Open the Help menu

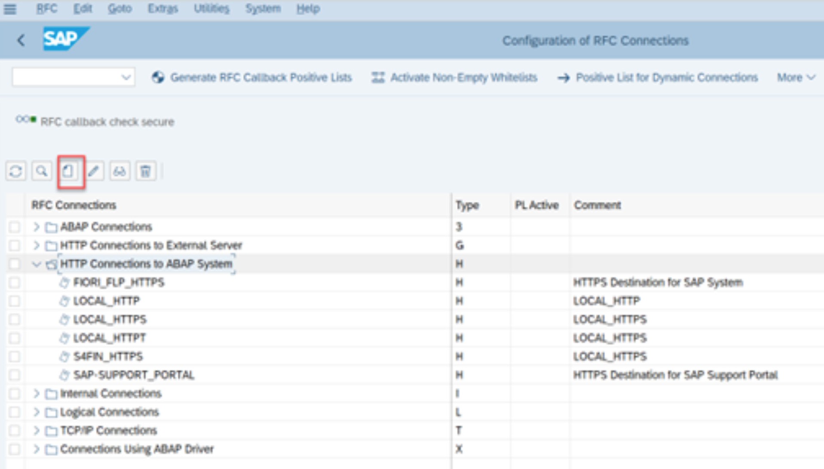coord(308,9)
